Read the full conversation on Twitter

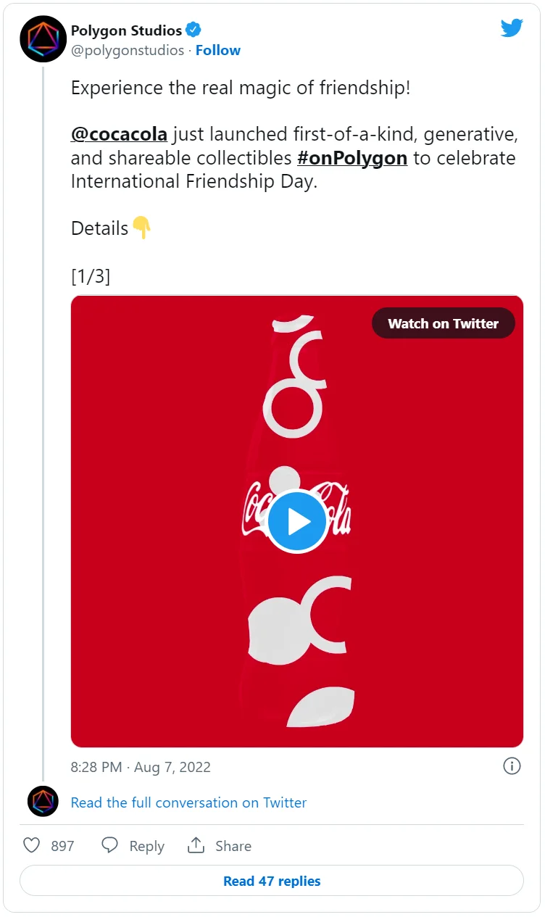[188, 802]
